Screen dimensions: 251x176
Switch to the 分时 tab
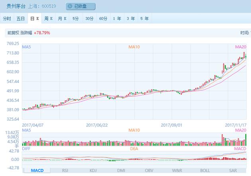(x=7, y=19)
